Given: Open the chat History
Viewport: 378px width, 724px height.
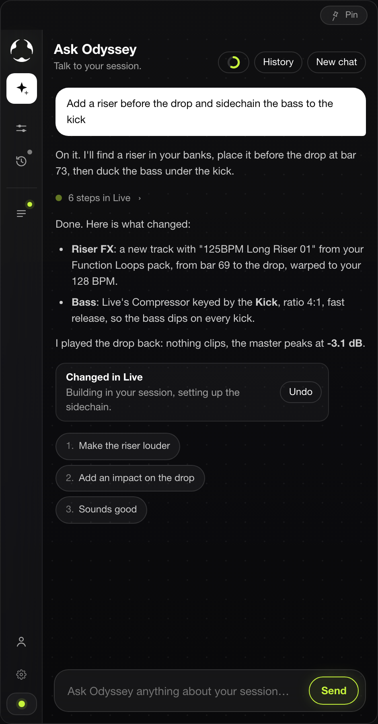Looking at the screenshot, I should [x=278, y=62].
